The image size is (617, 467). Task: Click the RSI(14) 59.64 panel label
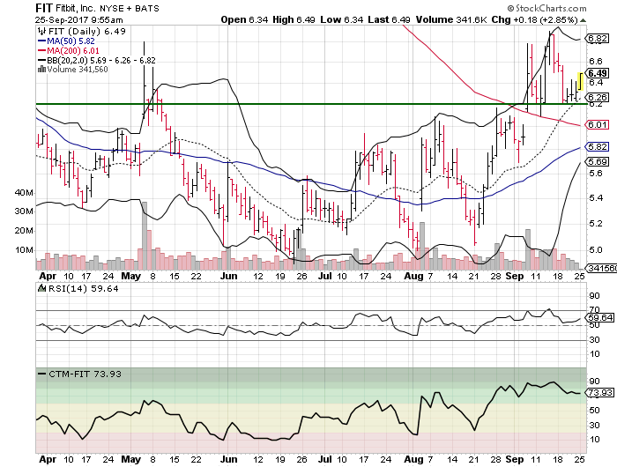click(83, 288)
